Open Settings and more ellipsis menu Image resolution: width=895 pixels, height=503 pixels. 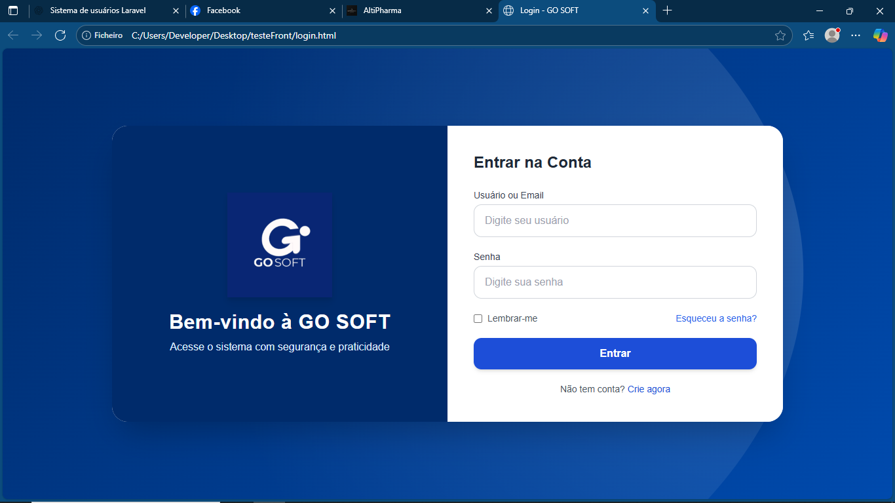(856, 35)
